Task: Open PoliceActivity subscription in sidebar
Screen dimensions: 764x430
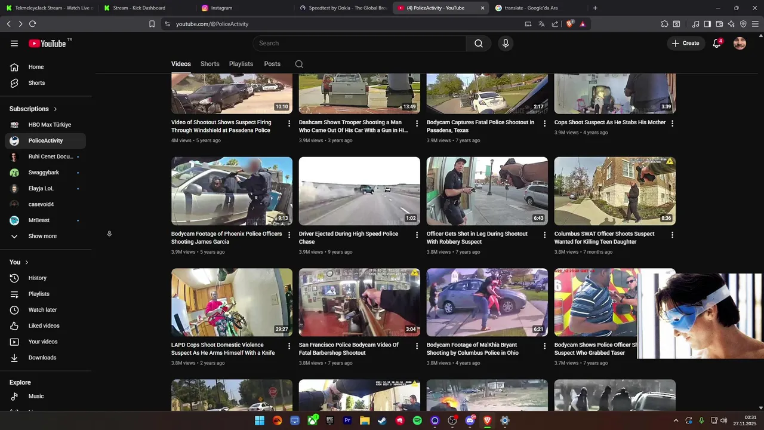Action: click(45, 141)
